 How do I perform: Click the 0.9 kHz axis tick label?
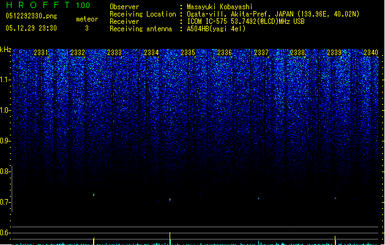pyautogui.click(x=5, y=141)
